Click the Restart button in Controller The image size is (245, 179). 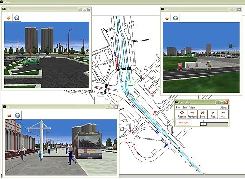coord(182,114)
